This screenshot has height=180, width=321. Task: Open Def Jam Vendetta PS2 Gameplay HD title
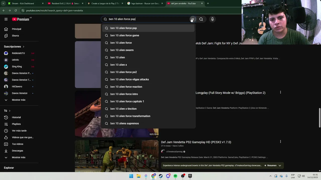tap(196, 142)
